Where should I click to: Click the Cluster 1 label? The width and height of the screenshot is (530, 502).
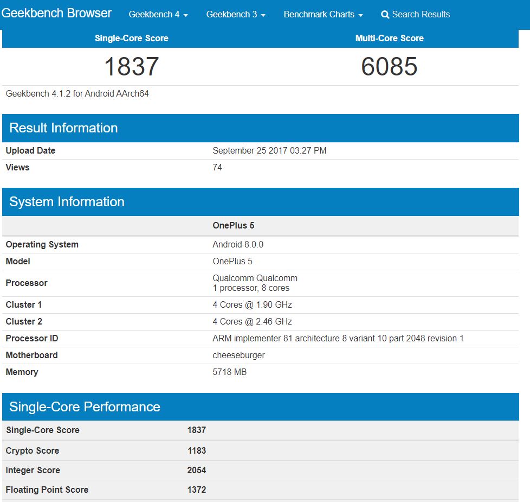tap(24, 304)
